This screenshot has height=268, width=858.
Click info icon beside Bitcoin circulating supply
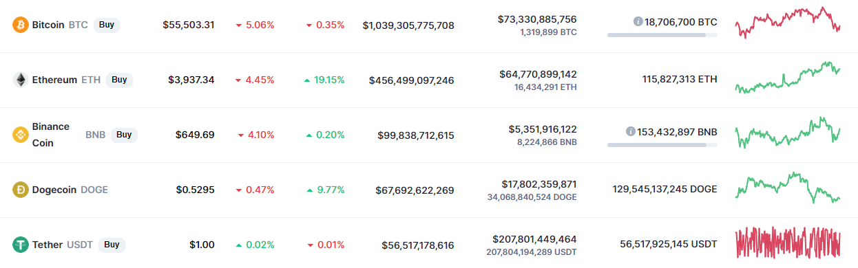click(638, 21)
